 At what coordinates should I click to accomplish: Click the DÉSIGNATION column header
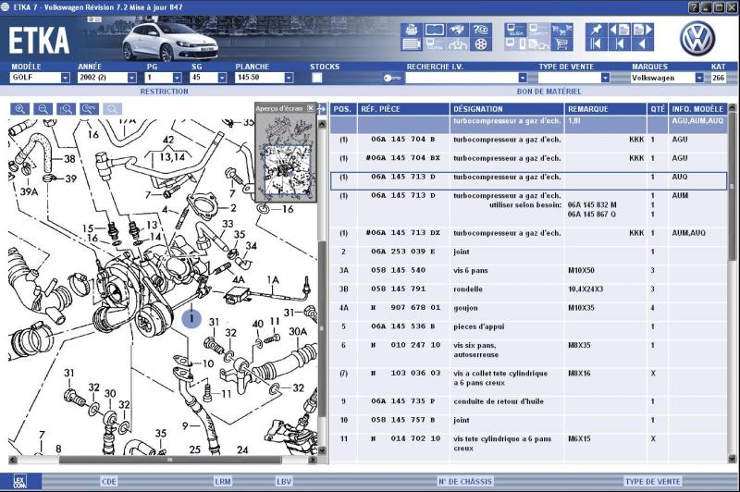click(x=507, y=109)
